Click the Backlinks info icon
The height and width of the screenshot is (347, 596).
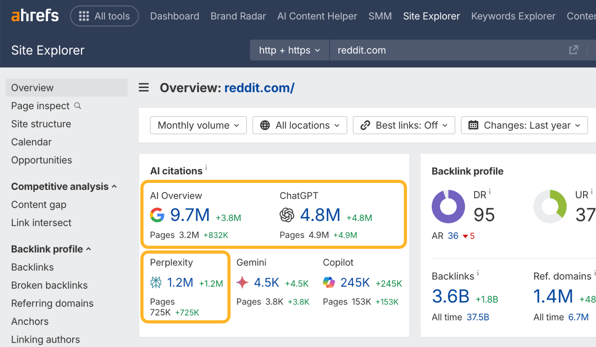(478, 273)
